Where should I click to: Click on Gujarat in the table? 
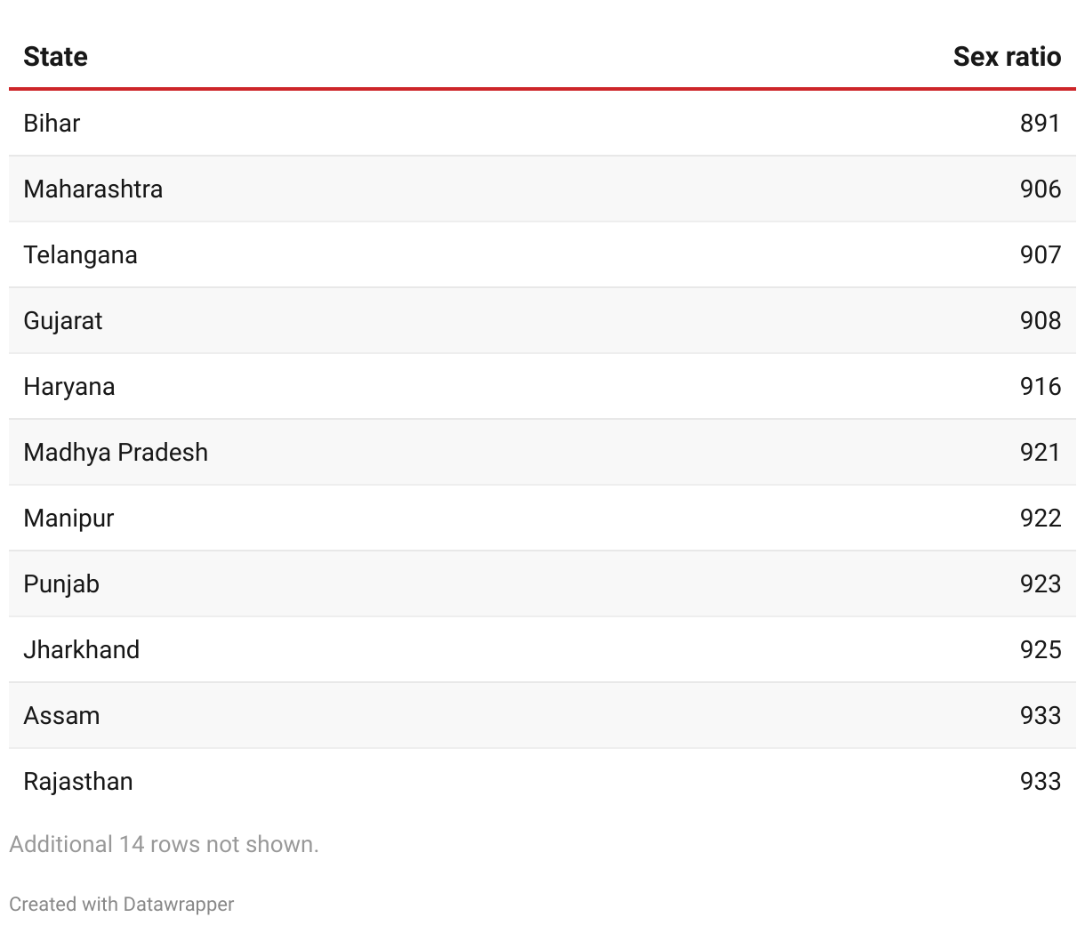pyautogui.click(x=62, y=321)
